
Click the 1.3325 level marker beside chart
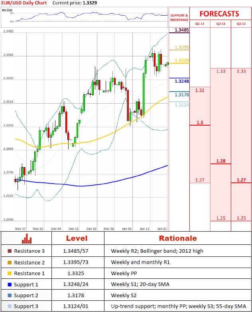pyautogui.click(x=182, y=60)
